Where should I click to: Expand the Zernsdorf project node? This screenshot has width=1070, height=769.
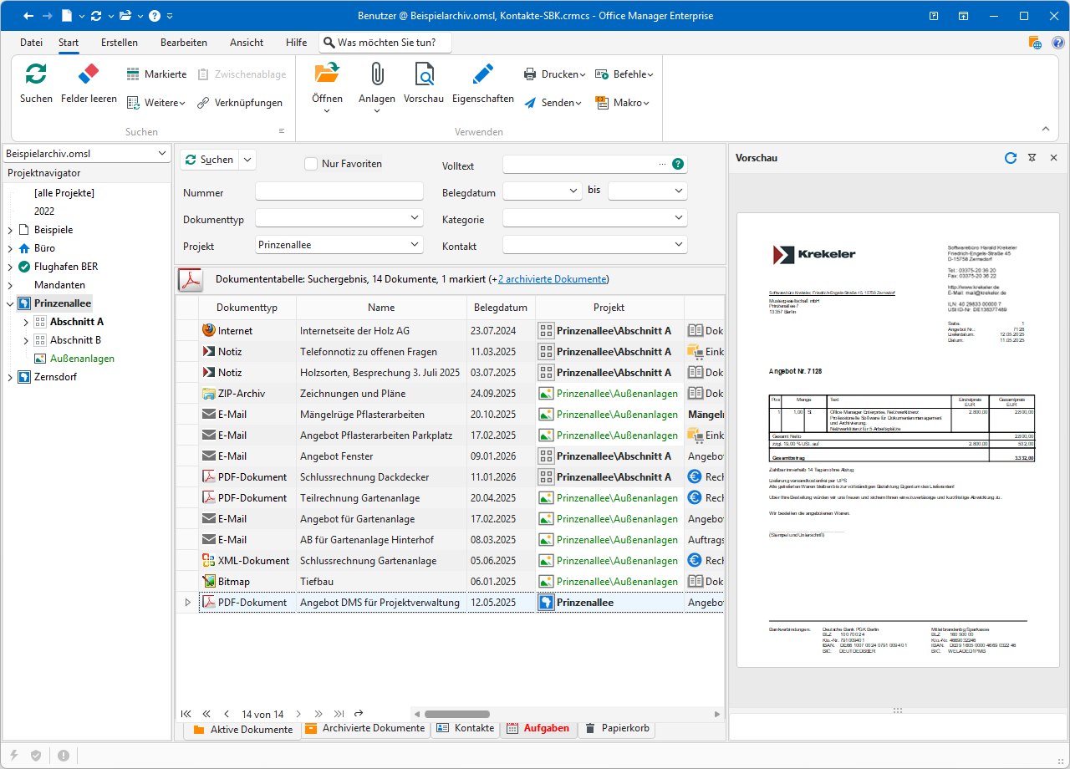pyautogui.click(x=10, y=377)
